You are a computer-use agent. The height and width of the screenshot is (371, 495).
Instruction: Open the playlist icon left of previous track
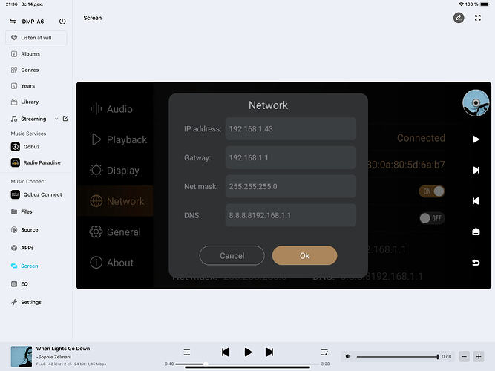point(187,352)
